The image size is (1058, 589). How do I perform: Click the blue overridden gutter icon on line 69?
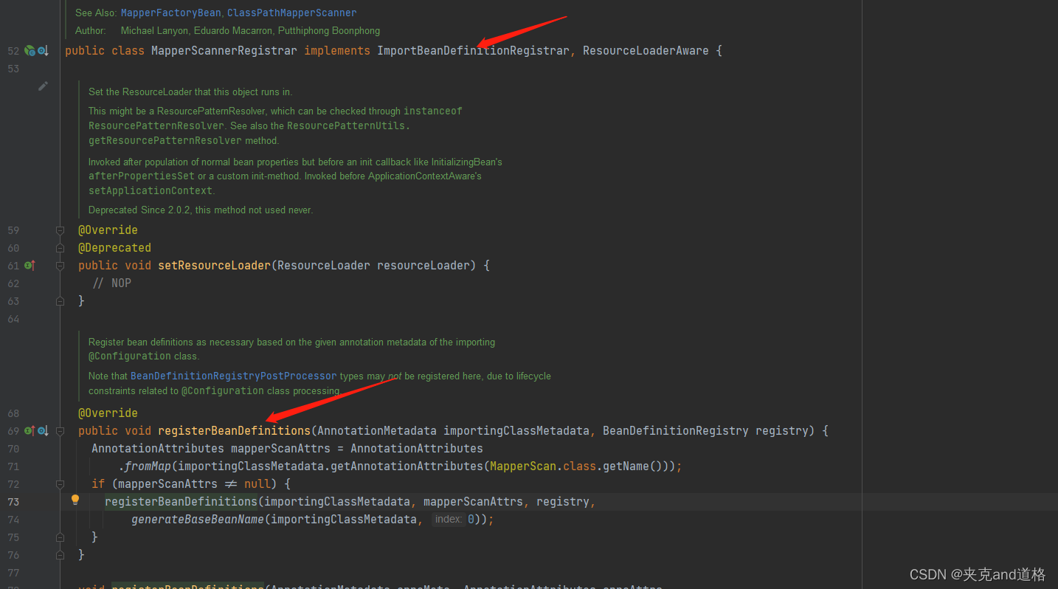(43, 430)
